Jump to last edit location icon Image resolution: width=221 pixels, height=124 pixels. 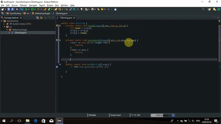(98, 9)
